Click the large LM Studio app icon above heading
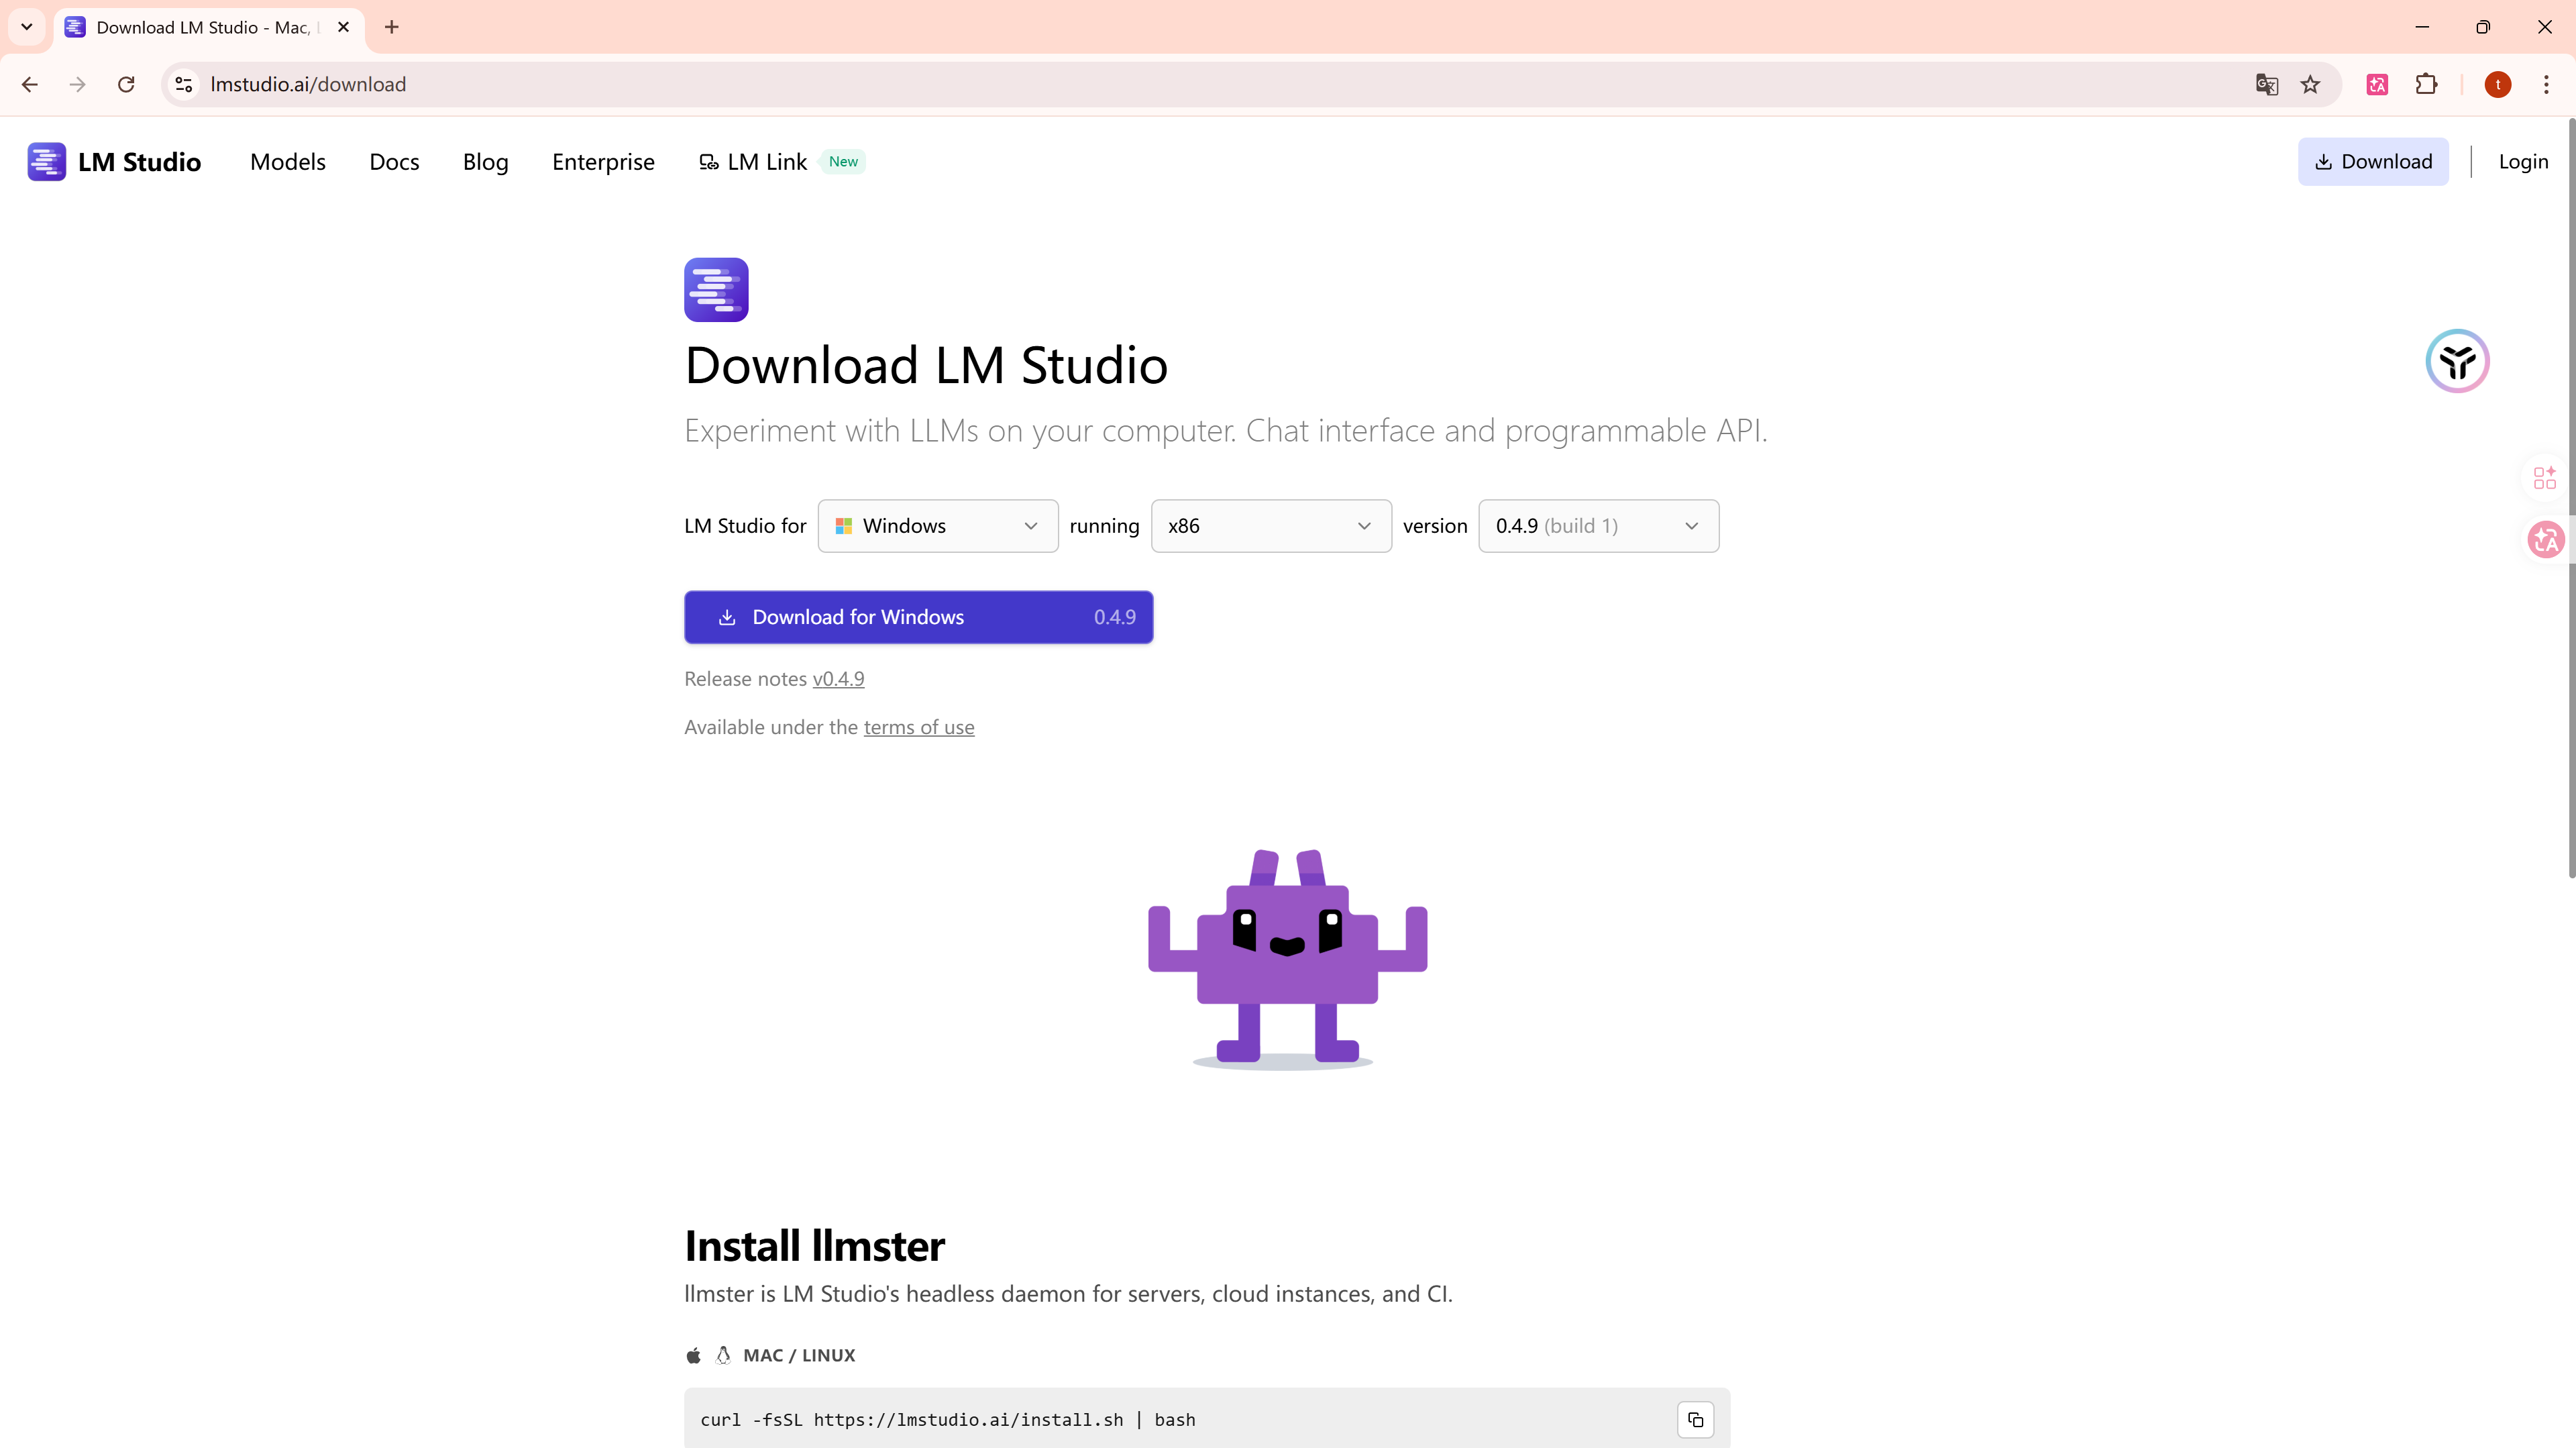Viewport: 2576px width, 1448px height. click(716, 290)
